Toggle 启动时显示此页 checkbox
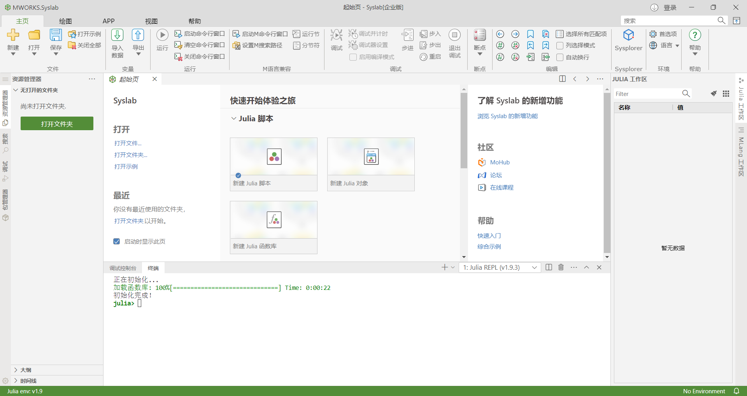Screen dimensions: 747x396 point(117,242)
